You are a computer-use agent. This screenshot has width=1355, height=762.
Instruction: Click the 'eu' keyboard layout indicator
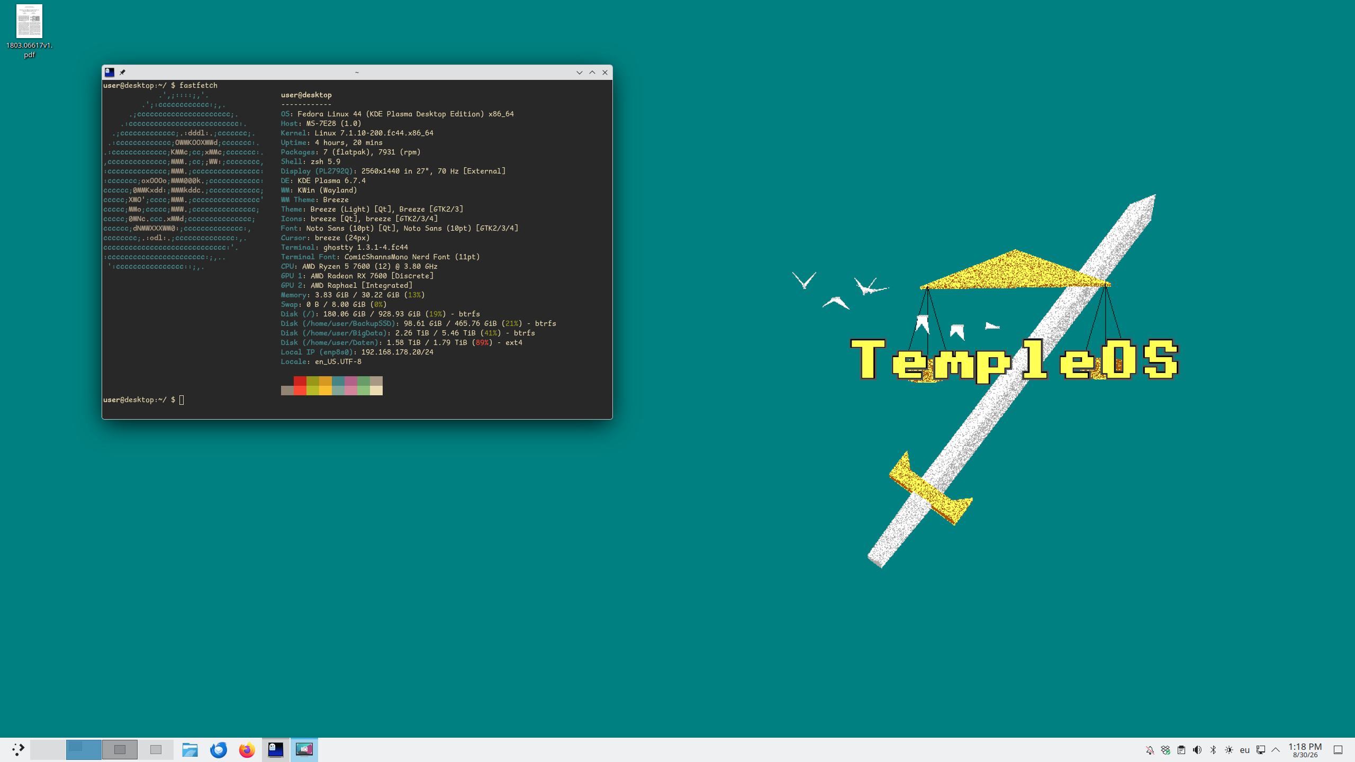click(x=1245, y=750)
